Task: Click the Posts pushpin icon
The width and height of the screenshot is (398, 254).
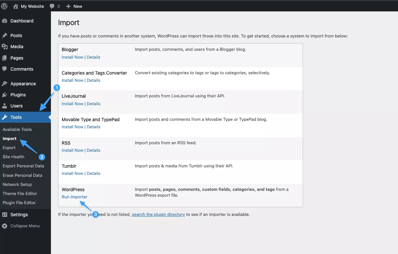Action: pos(5,35)
